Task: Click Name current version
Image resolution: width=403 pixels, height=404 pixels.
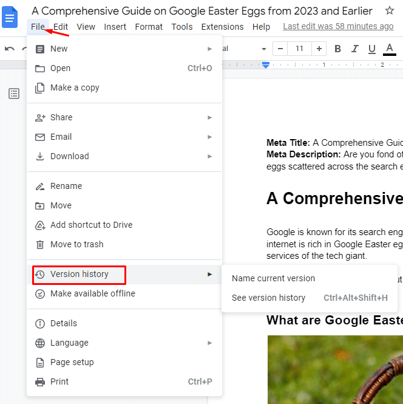Action: pyautogui.click(x=310, y=278)
